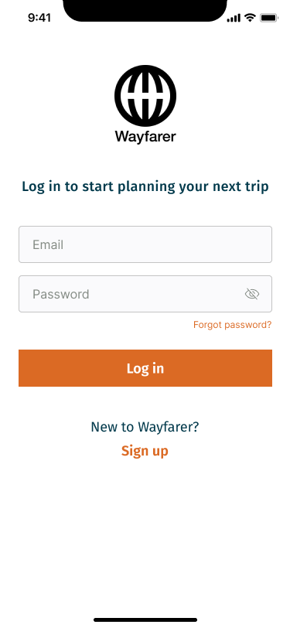Click the Email input field
The height and width of the screenshot is (628, 290).
click(x=145, y=244)
